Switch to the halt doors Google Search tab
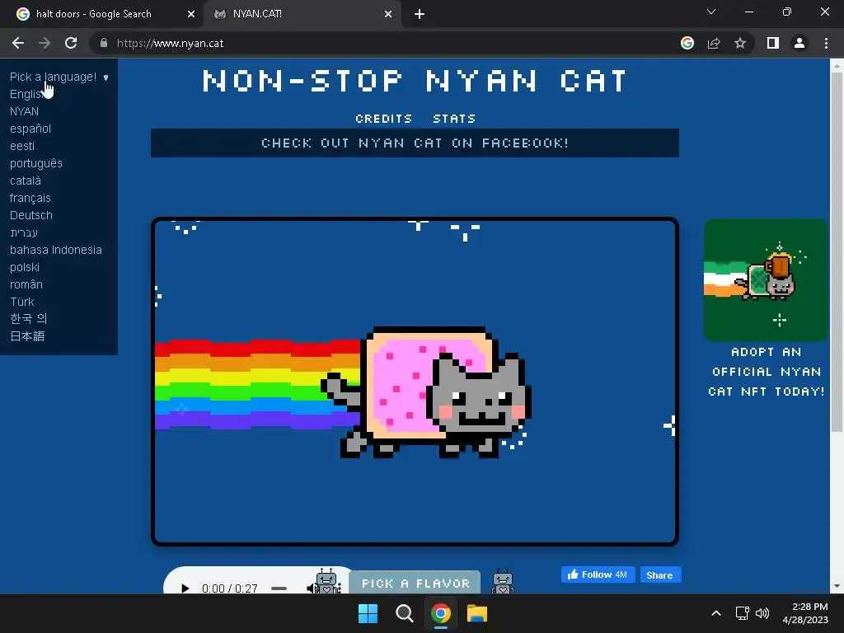The image size is (844, 633). pos(101,15)
